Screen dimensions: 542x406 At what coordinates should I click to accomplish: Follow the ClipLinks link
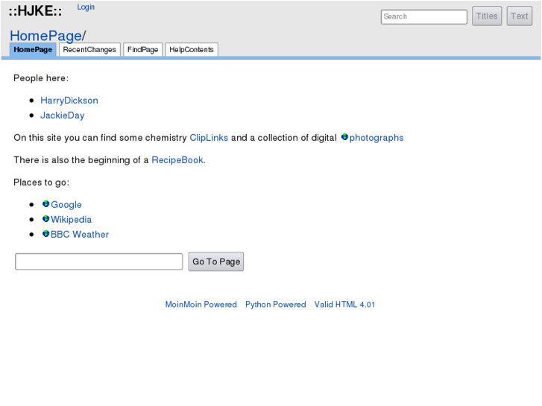209,138
